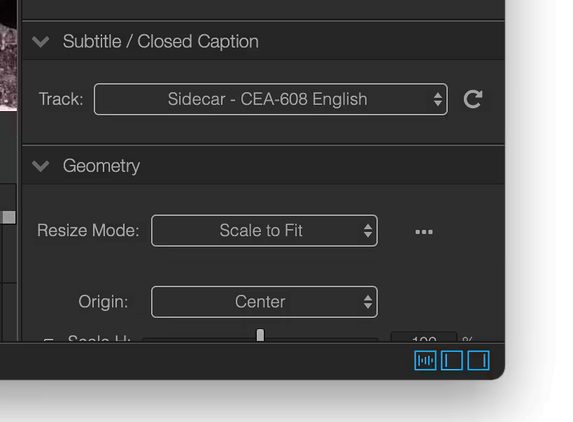The width and height of the screenshot is (573, 422).
Task: Open the Track dropdown showing Sidecar CEA-608 English
Action: (x=271, y=99)
